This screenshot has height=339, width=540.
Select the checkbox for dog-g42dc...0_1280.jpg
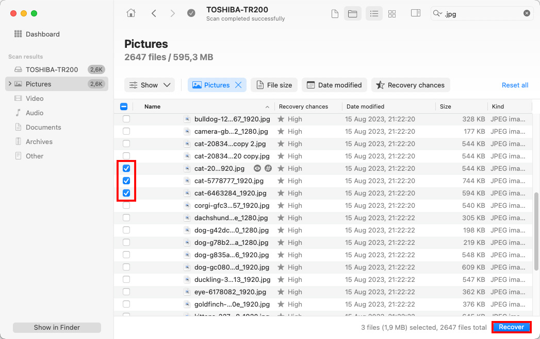[x=126, y=230]
